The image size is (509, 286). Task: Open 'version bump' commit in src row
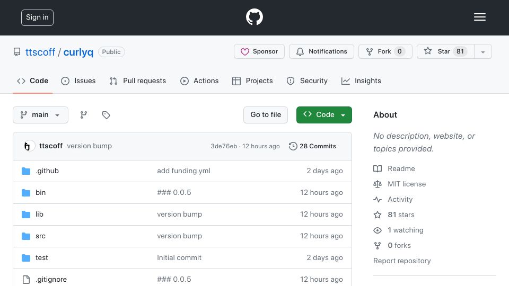[180, 236]
